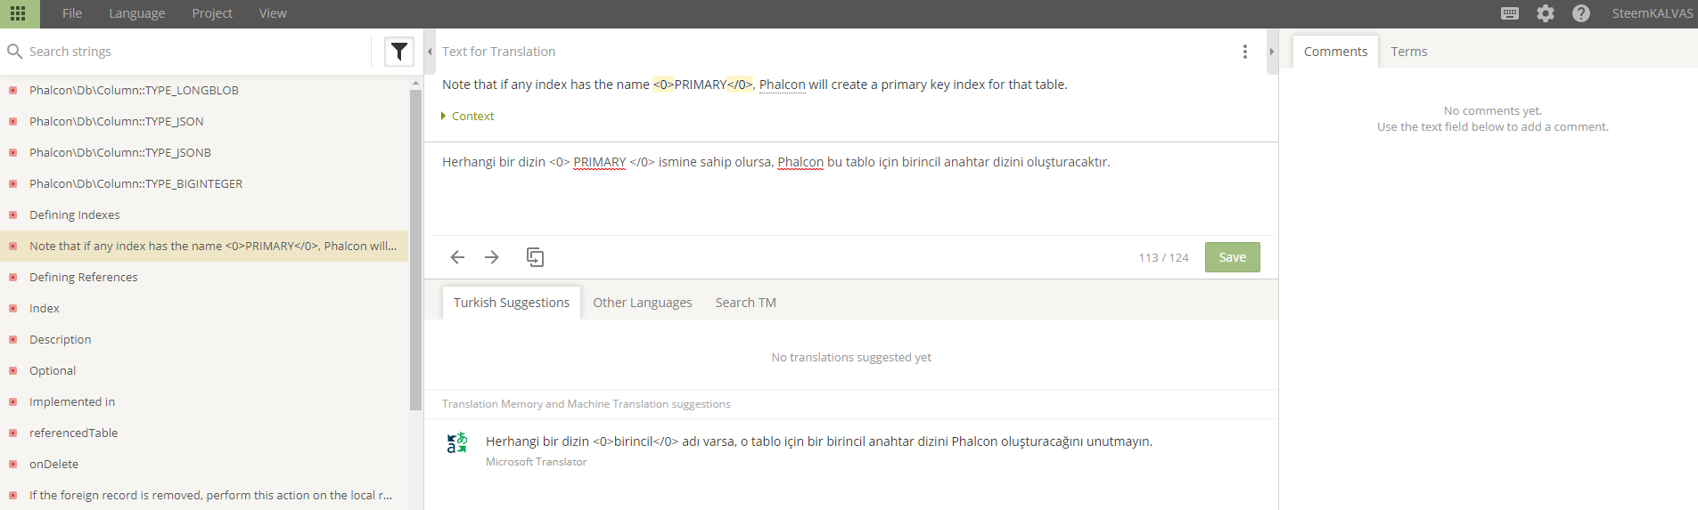
Task: Select the Implemented in string
Action: (204, 401)
